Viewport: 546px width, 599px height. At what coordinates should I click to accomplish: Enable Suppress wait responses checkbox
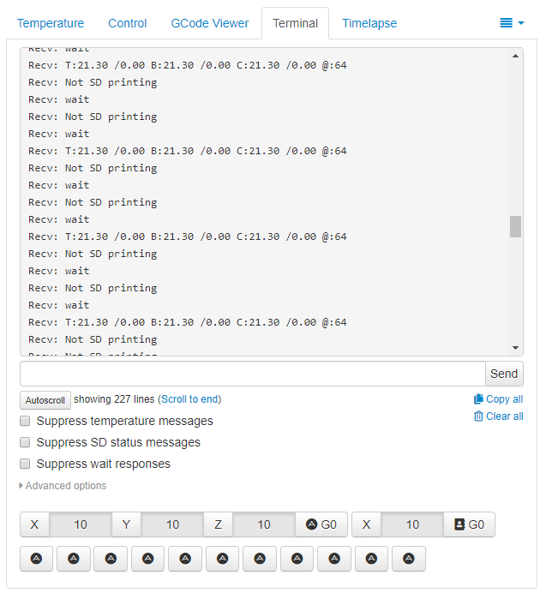[x=25, y=464]
